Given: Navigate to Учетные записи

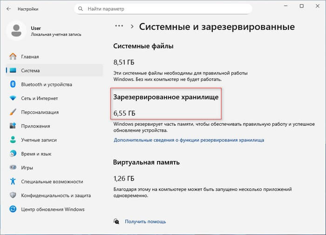Looking at the screenshot, I should click(x=39, y=140).
